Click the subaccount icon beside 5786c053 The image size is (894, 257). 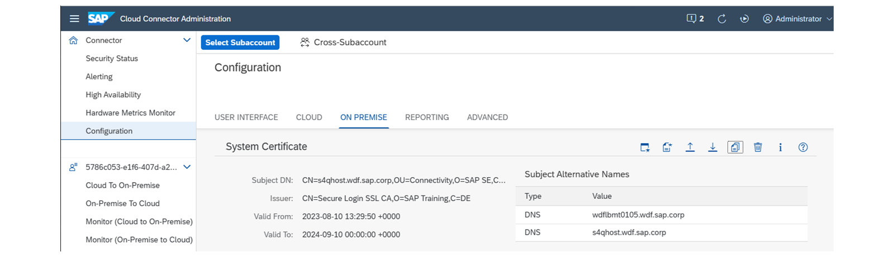pos(73,167)
